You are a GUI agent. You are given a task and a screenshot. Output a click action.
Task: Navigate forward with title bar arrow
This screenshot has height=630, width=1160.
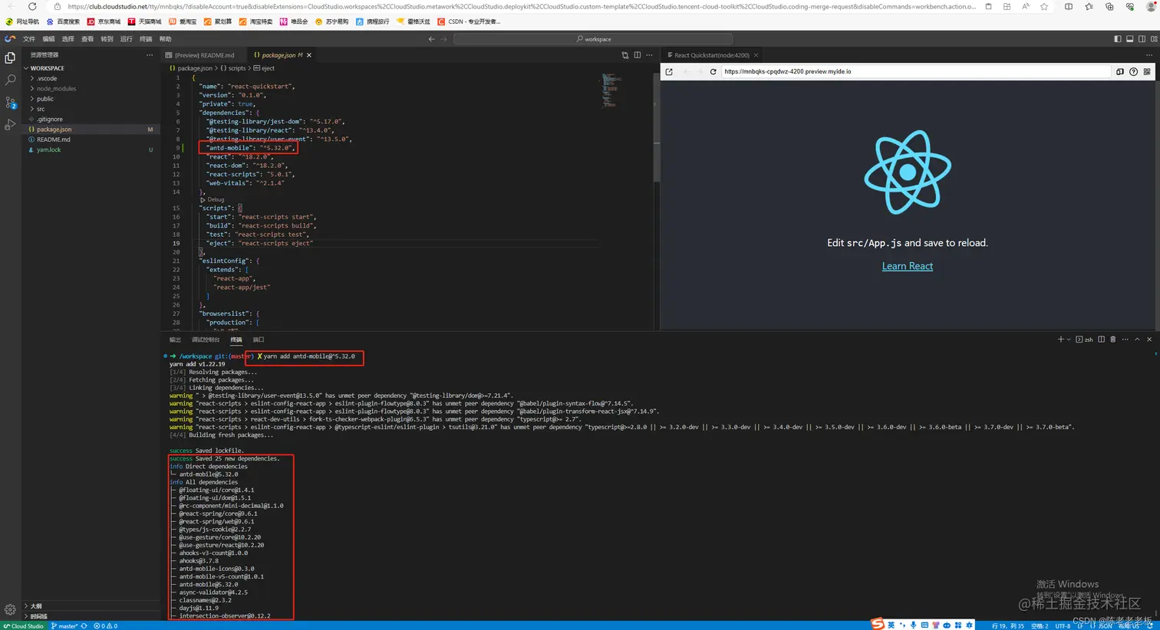443,39
